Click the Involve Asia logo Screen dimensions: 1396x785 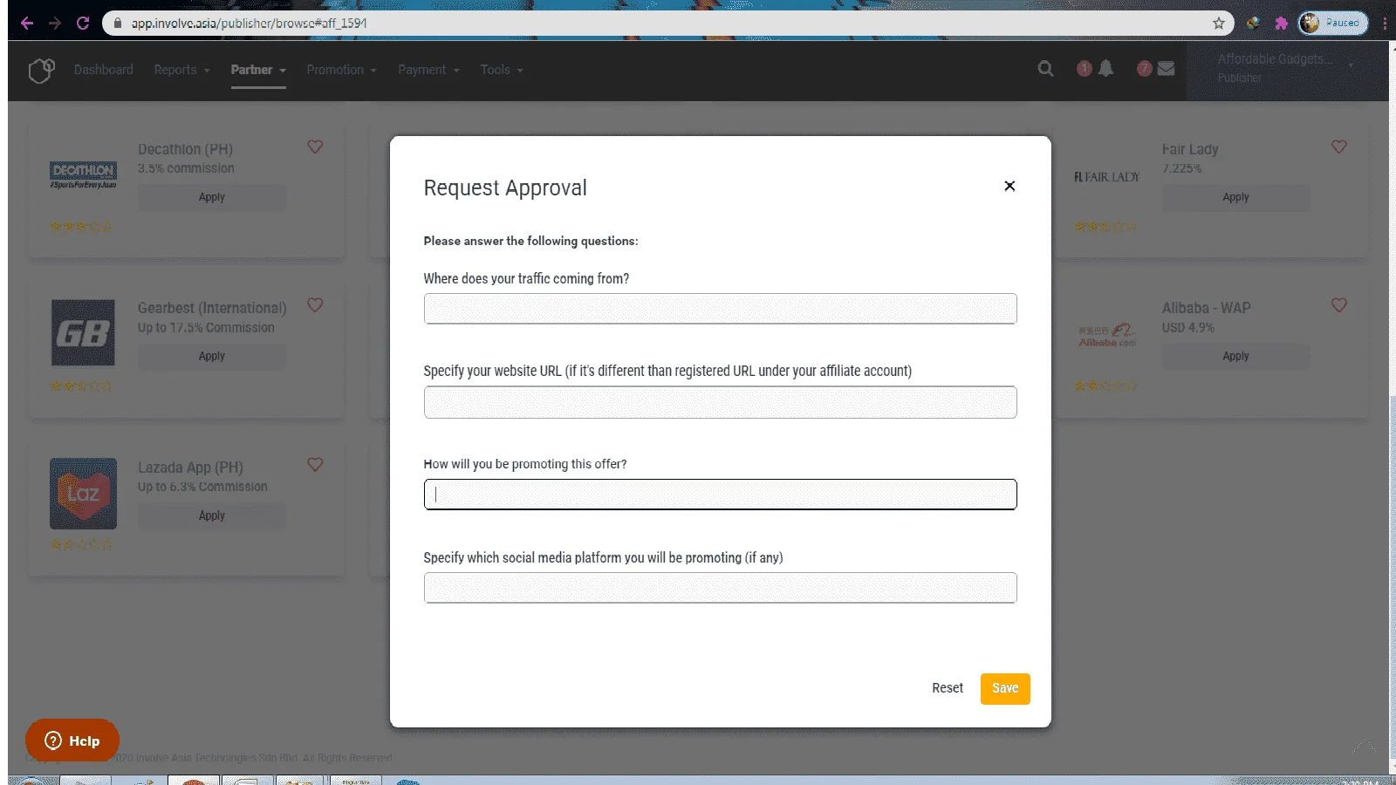(41, 71)
